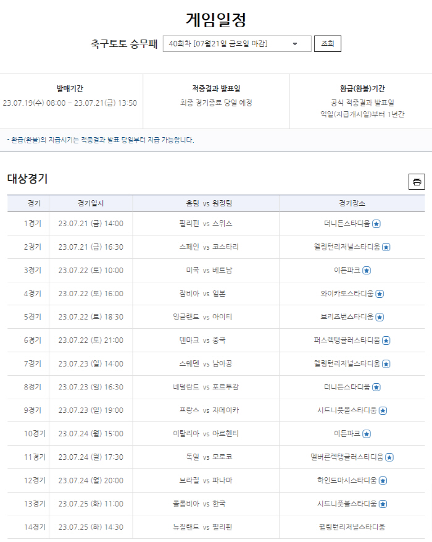Click star icon for 10경기 이든파크

pyautogui.click(x=367, y=434)
